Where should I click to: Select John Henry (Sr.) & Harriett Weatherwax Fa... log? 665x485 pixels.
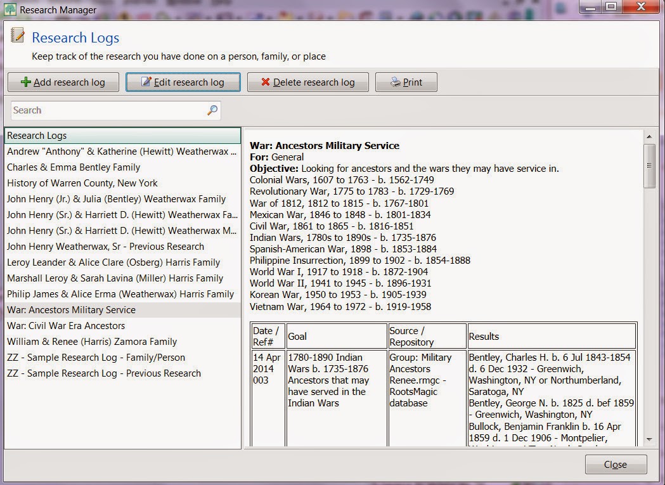122,215
